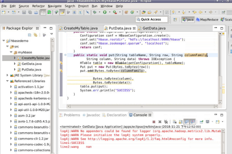Collapse the myhbase package node
The image size is (232, 154).
click(x=11, y=52)
